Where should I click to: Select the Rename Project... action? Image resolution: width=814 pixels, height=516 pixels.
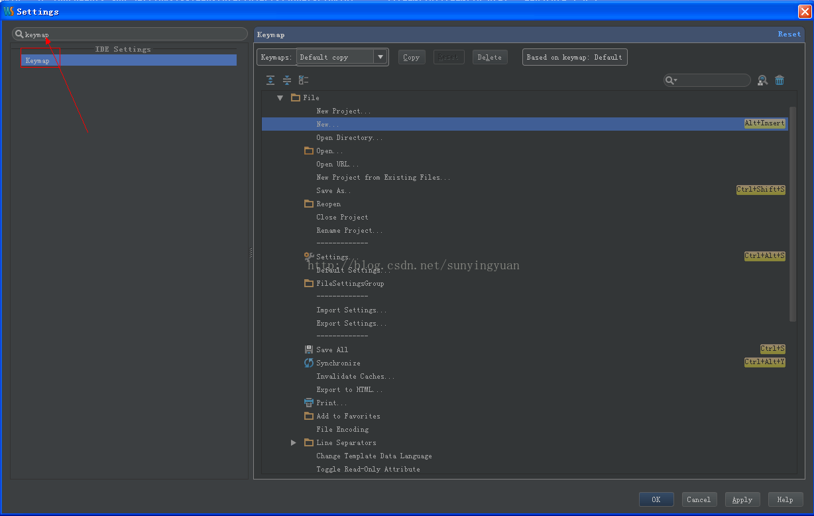coord(349,230)
